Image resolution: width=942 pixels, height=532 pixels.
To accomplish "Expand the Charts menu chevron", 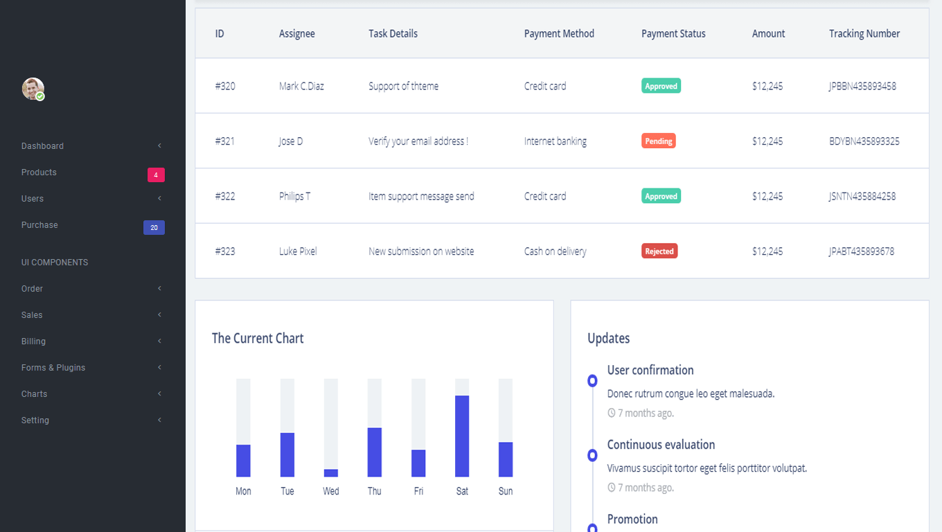I will (159, 394).
